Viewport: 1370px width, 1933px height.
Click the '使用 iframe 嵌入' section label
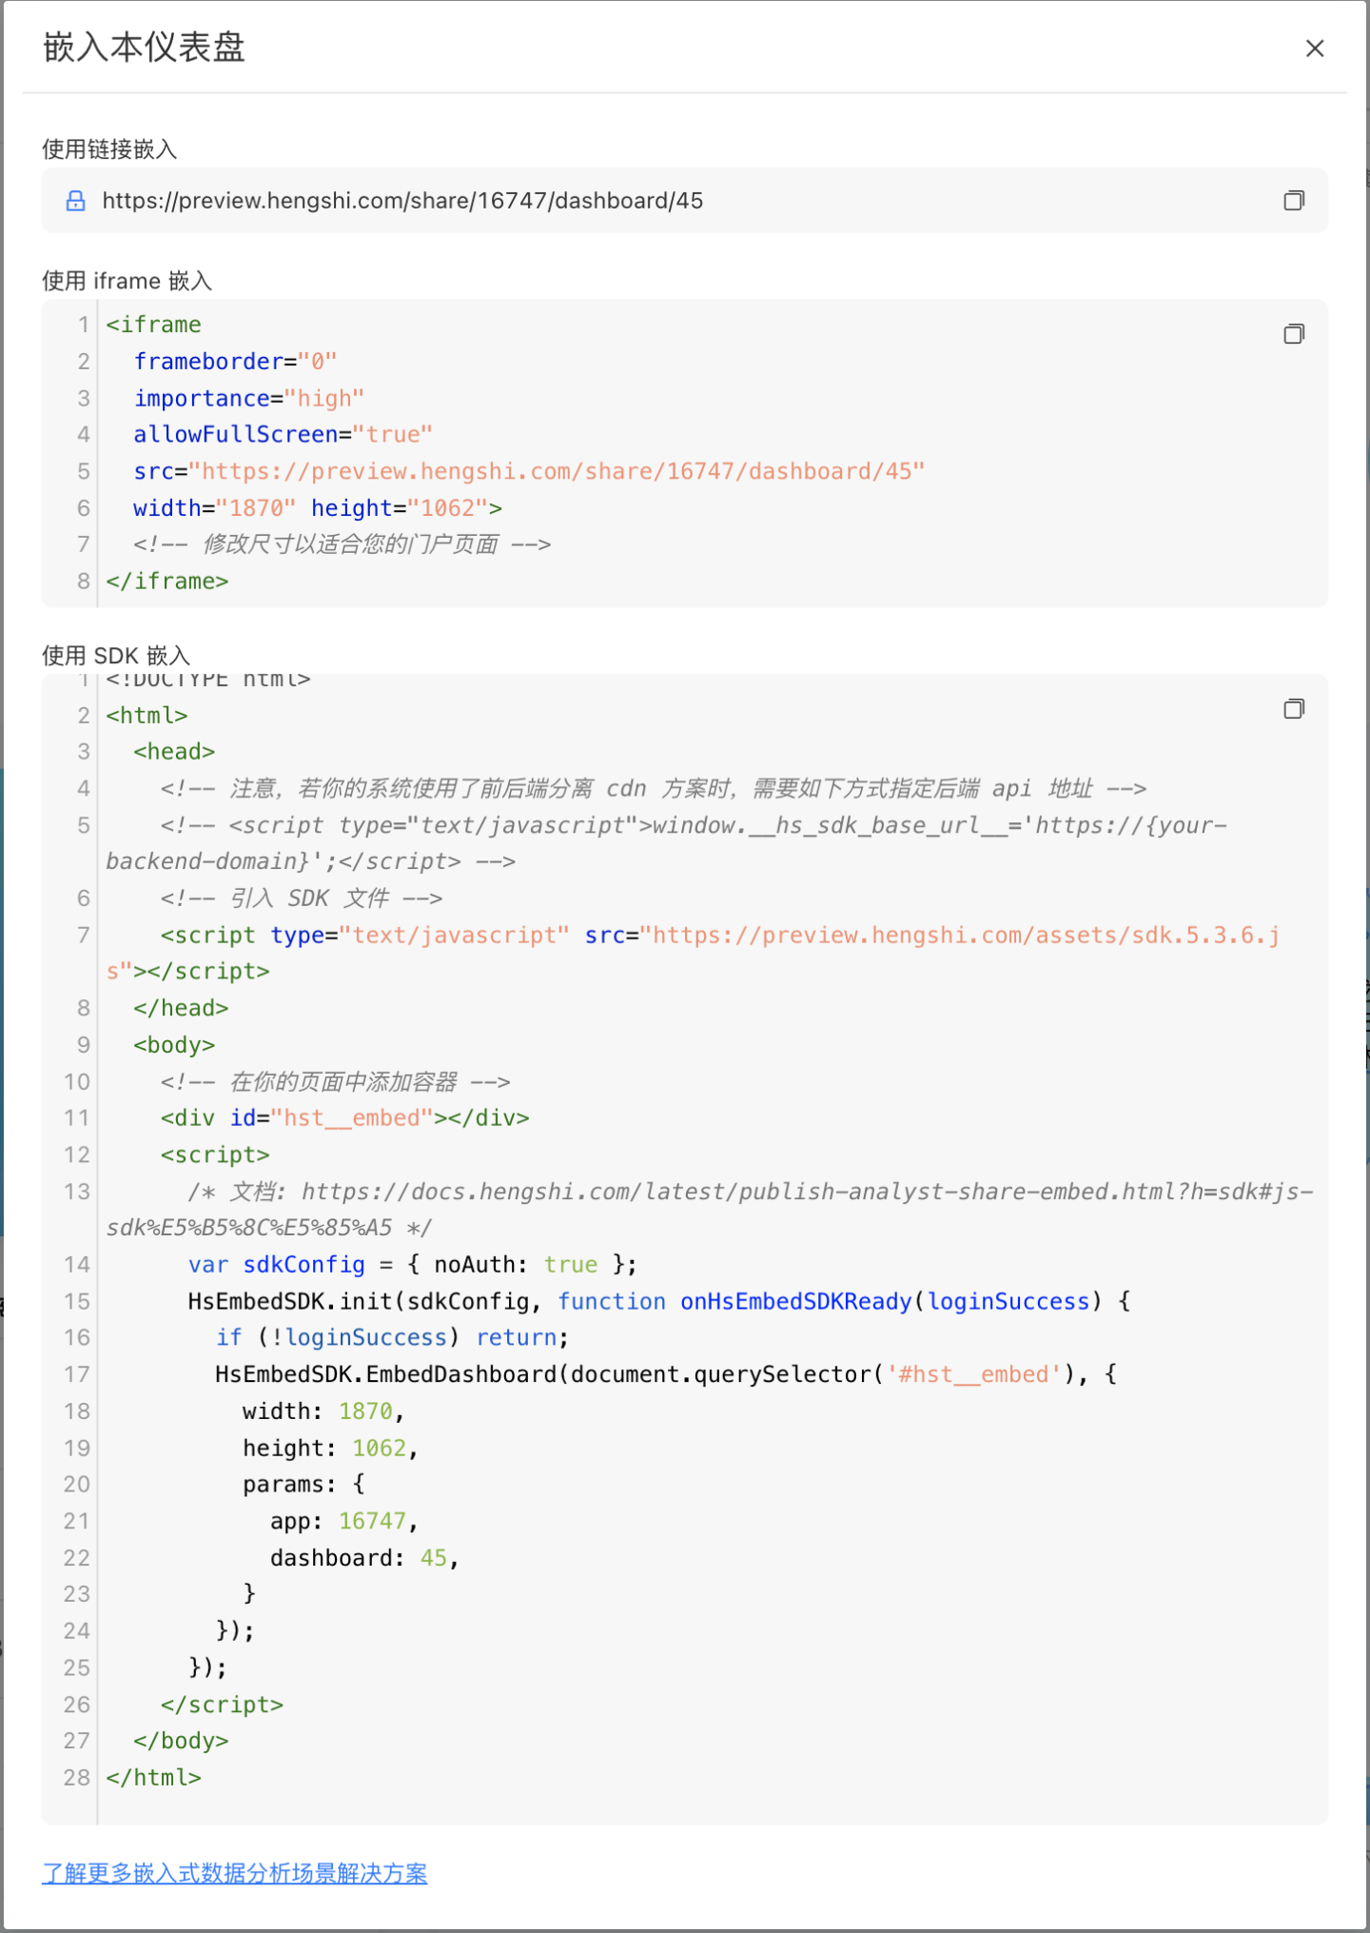[127, 281]
